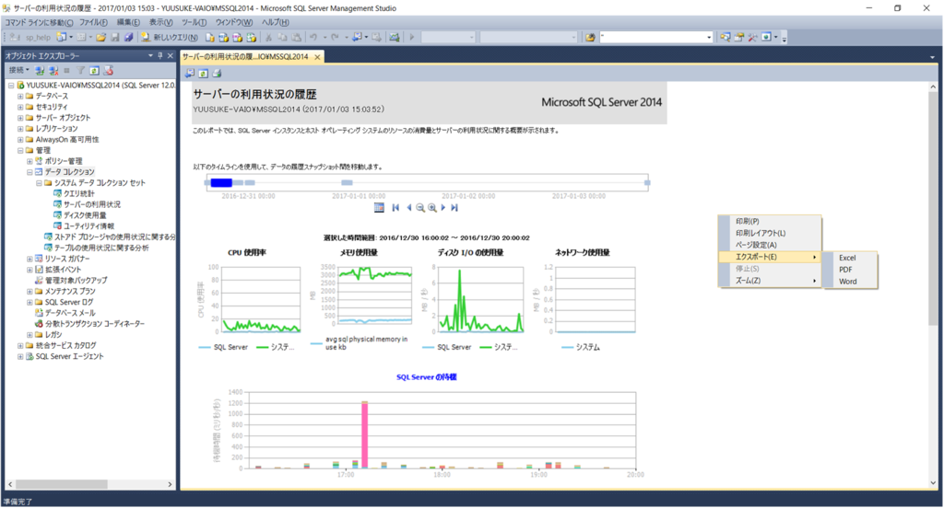This screenshot has height=508, width=944.
Task: Click the tall pink wait bar after 17:00
Action: 364,434
